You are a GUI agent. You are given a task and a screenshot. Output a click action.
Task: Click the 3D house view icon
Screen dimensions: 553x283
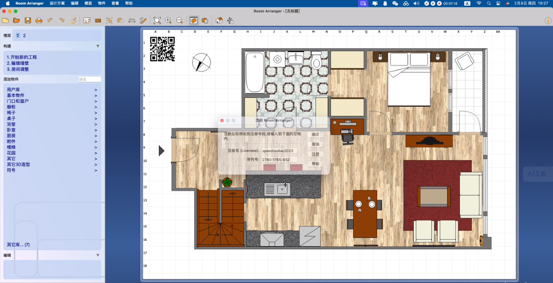pyautogui.click(x=219, y=21)
